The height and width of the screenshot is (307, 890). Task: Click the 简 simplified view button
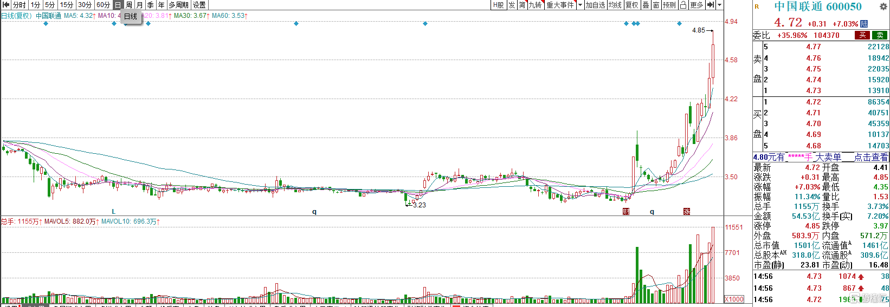pyautogui.click(x=523, y=5)
